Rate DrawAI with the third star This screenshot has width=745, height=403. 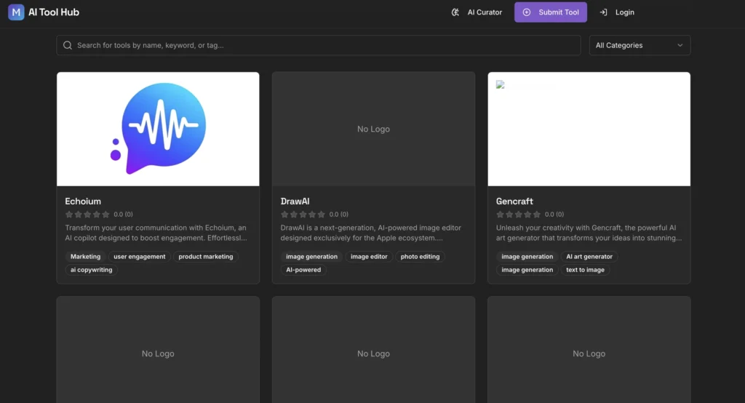point(303,215)
